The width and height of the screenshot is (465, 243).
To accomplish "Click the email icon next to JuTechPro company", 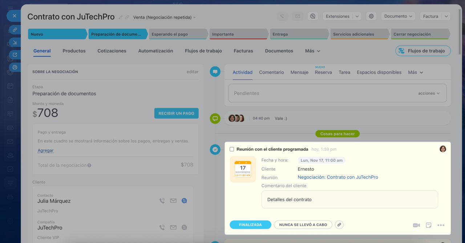I will pyautogui.click(x=173, y=227).
